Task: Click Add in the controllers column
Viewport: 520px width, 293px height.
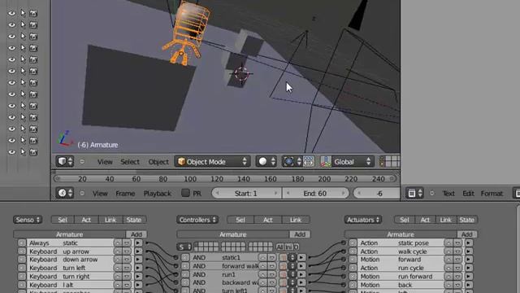Action: (300, 234)
